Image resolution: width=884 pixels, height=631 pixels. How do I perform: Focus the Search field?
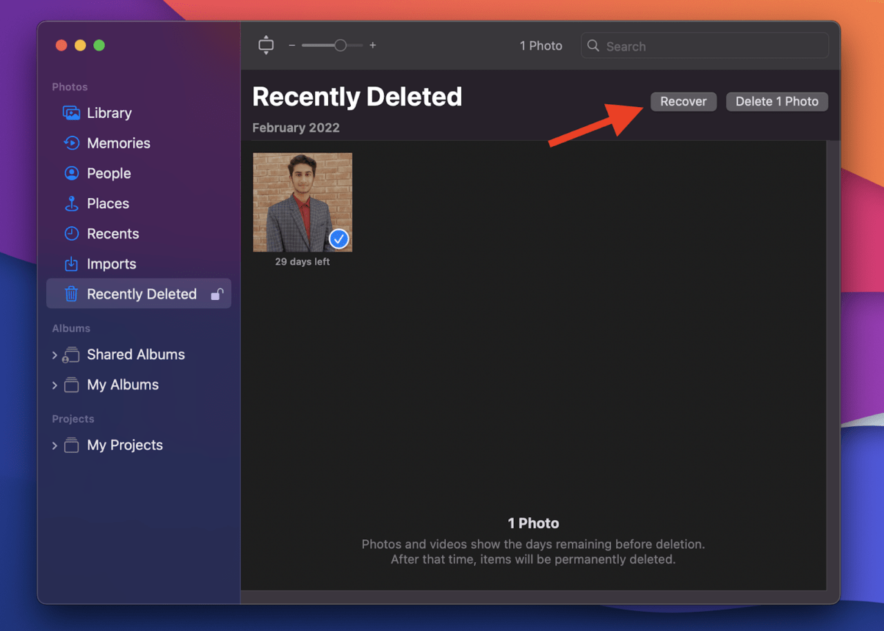pos(711,46)
